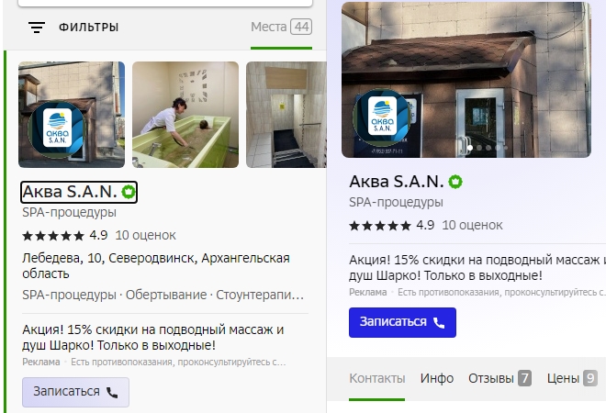This screenshot has height=413, width=606.
Task: Open the Контакты tab
Action: coord(377,378)
